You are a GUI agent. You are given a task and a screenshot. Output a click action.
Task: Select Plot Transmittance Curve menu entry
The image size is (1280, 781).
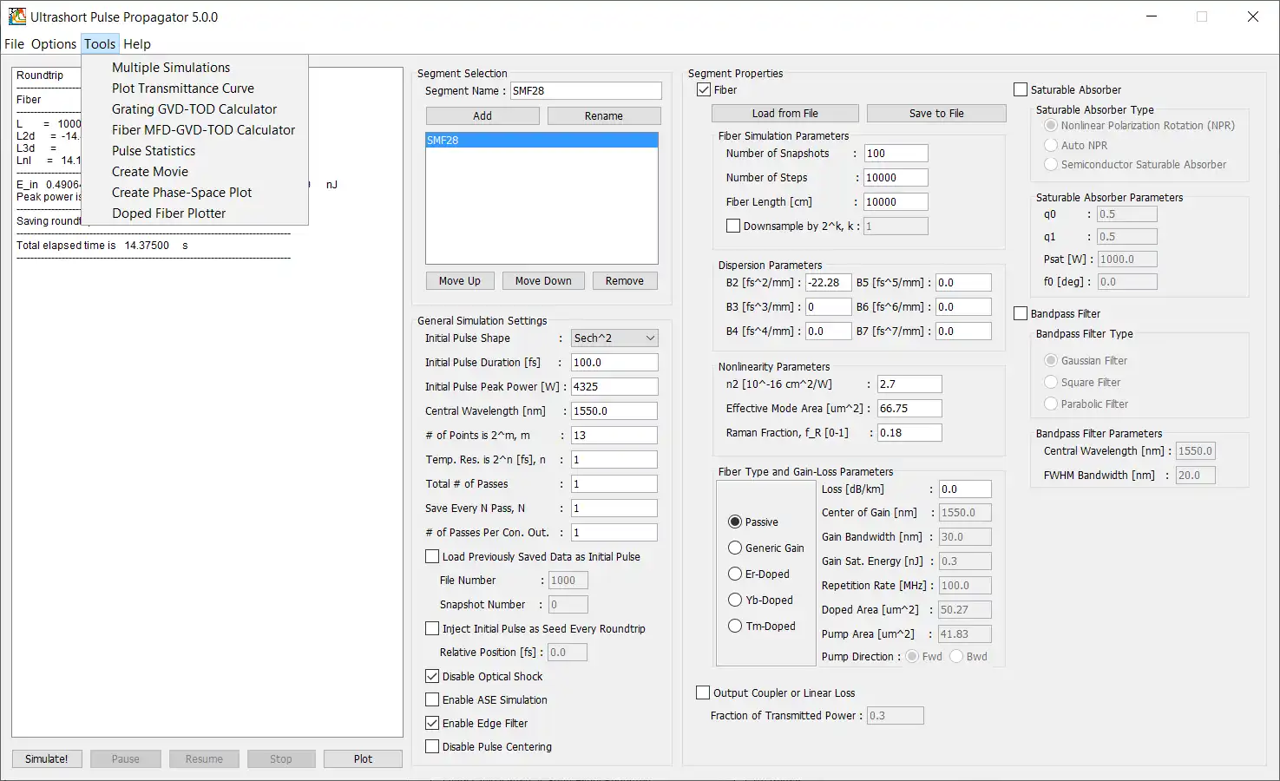[x=194, y=89]
